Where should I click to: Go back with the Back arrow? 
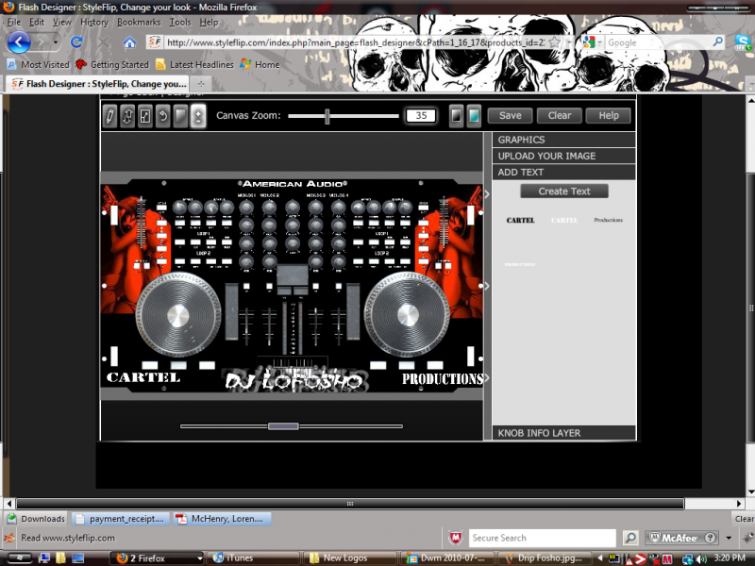19,42
